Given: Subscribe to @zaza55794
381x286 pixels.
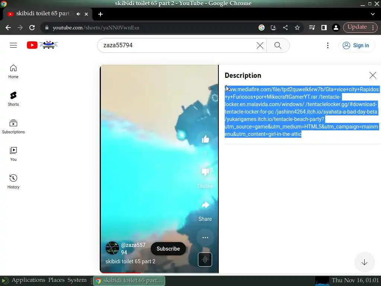Looking at the screenshot, I should pos(168,248).
